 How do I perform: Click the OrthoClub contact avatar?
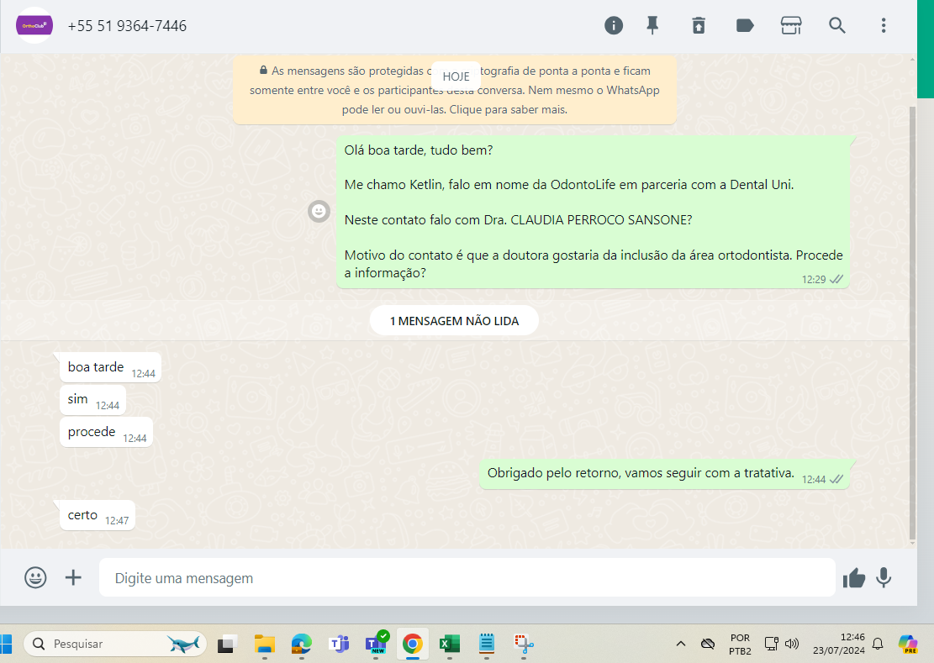tap(34, 25)
